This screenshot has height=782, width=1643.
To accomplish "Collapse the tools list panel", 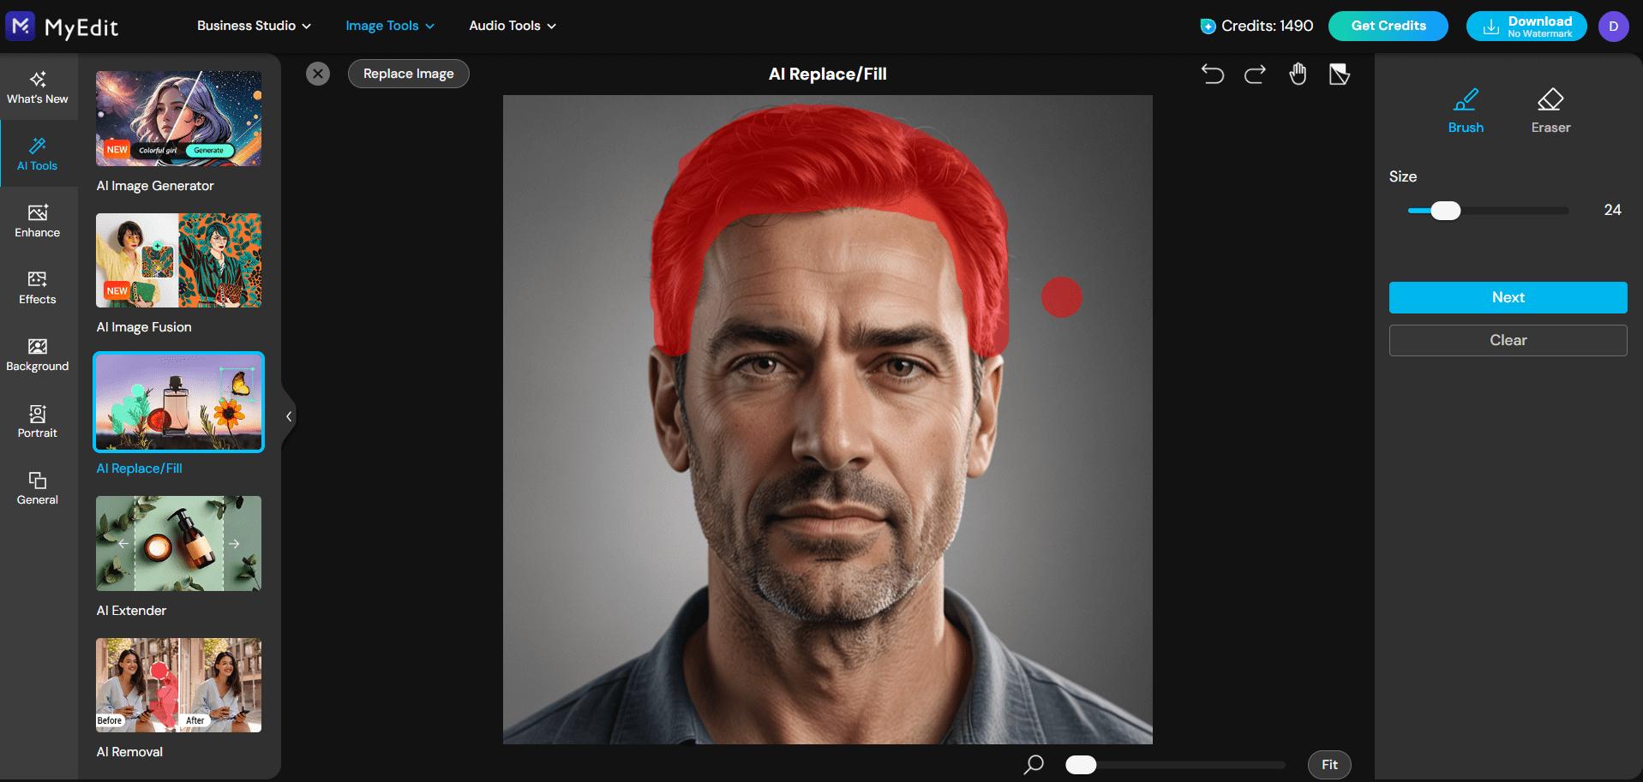I will [x=288, y=416].
